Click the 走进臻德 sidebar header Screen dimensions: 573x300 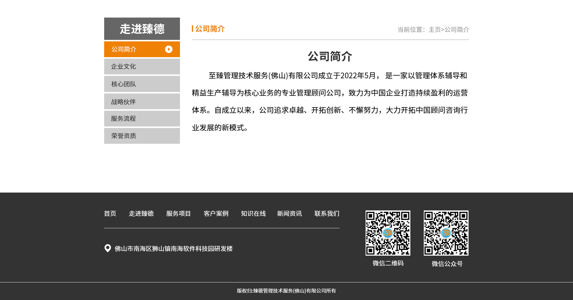[x=142, y=29]
